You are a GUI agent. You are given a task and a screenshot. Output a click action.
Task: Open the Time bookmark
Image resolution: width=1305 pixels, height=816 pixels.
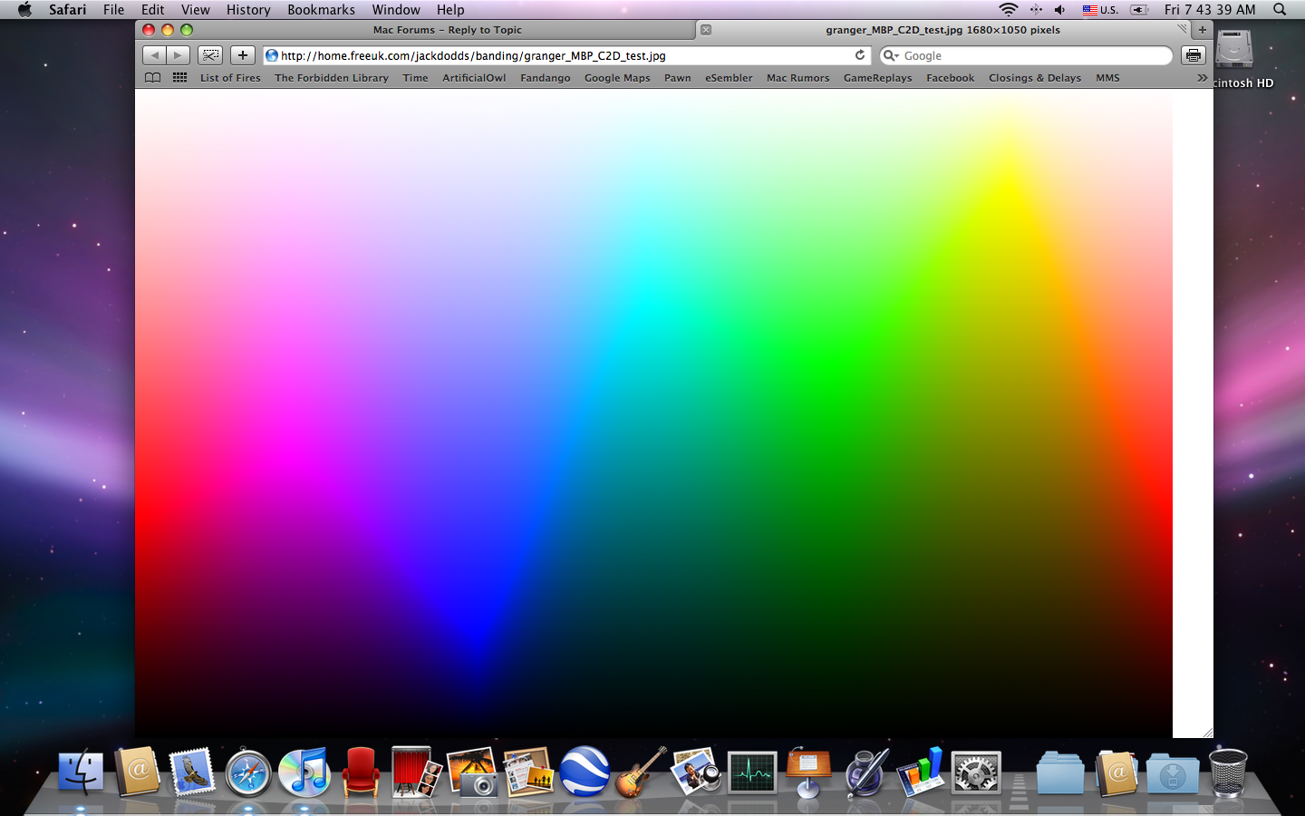pos(415,78)
